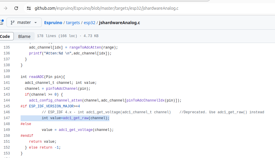This screenshot has width=275, height=158.
Task: Go to the esp32 folder breadcrumb
Action: tap(89, 23)
